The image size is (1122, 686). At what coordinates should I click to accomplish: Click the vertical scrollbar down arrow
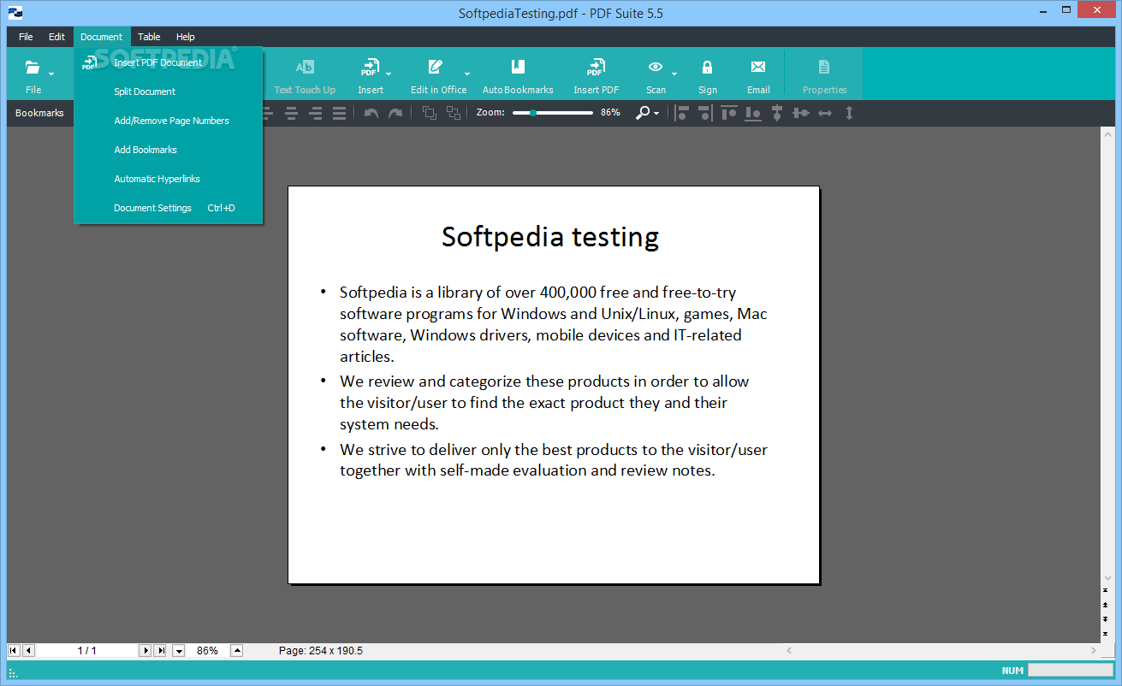pyautogui.click(x=1108, y=577)
